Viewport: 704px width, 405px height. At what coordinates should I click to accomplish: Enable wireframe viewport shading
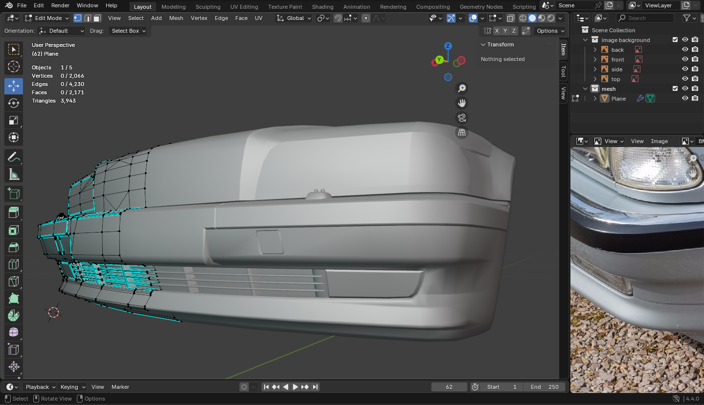[x=523, y=18]
